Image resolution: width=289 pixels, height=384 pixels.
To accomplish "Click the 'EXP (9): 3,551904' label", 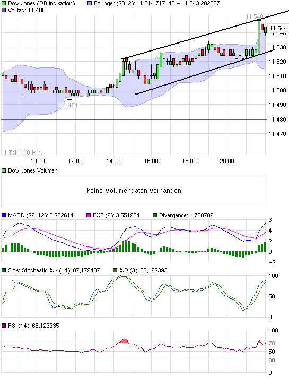I will [x=116, y=215].
